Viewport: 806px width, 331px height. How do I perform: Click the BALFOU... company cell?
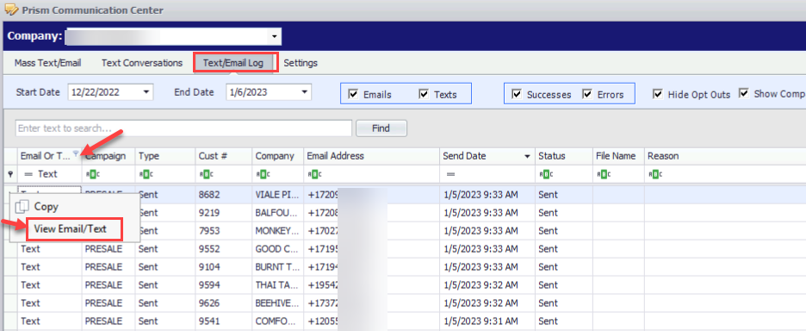277,213
